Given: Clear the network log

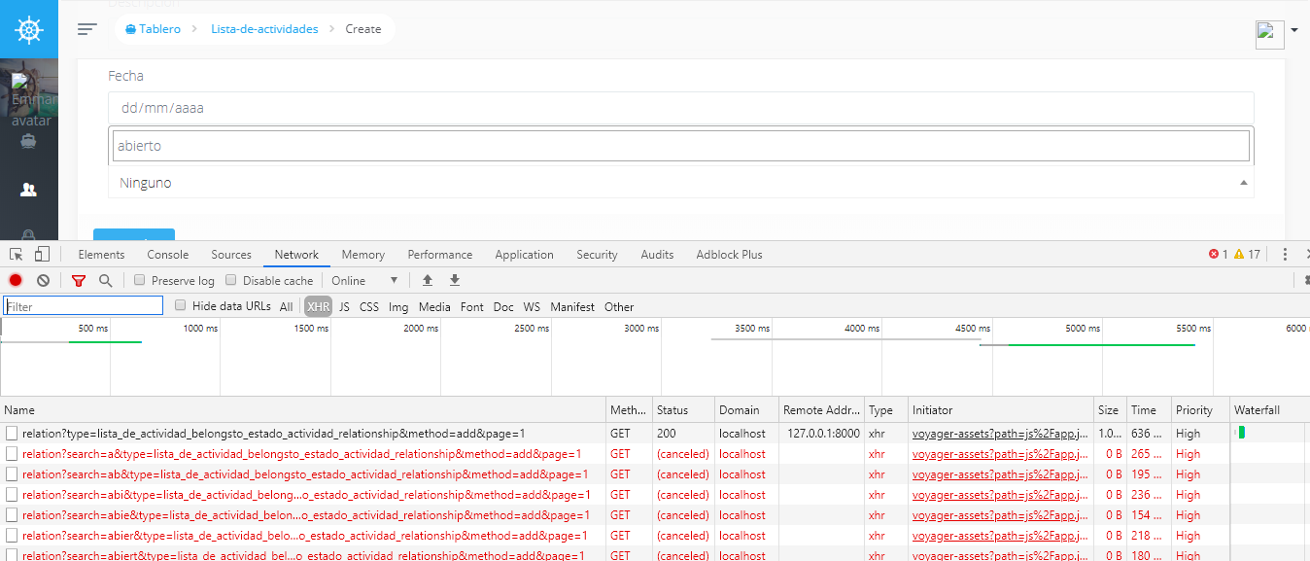Looking at the screenshot, I should pos(43,280).
